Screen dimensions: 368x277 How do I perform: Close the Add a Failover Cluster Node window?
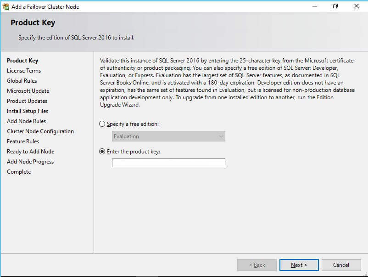357,6
